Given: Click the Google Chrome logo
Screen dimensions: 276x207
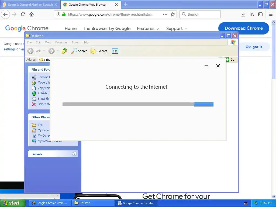Looking at the screenshot, I should 27,28.
